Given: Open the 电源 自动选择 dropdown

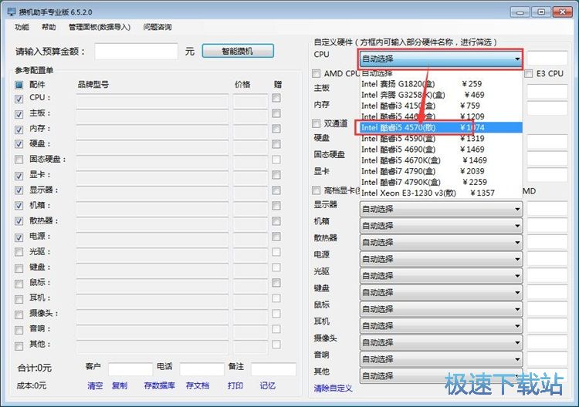Looking at the screenshot, I should click(441, 259).
